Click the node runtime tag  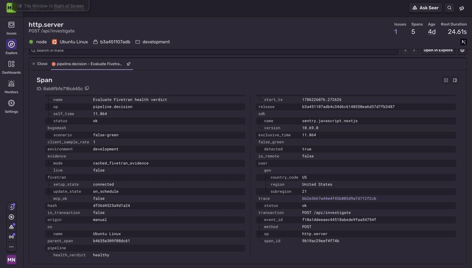[x=38, y=42]
